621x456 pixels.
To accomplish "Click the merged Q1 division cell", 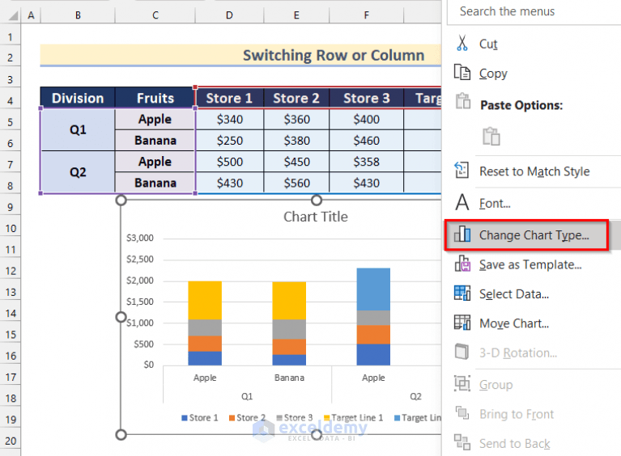I will click(x=78, y=129).
